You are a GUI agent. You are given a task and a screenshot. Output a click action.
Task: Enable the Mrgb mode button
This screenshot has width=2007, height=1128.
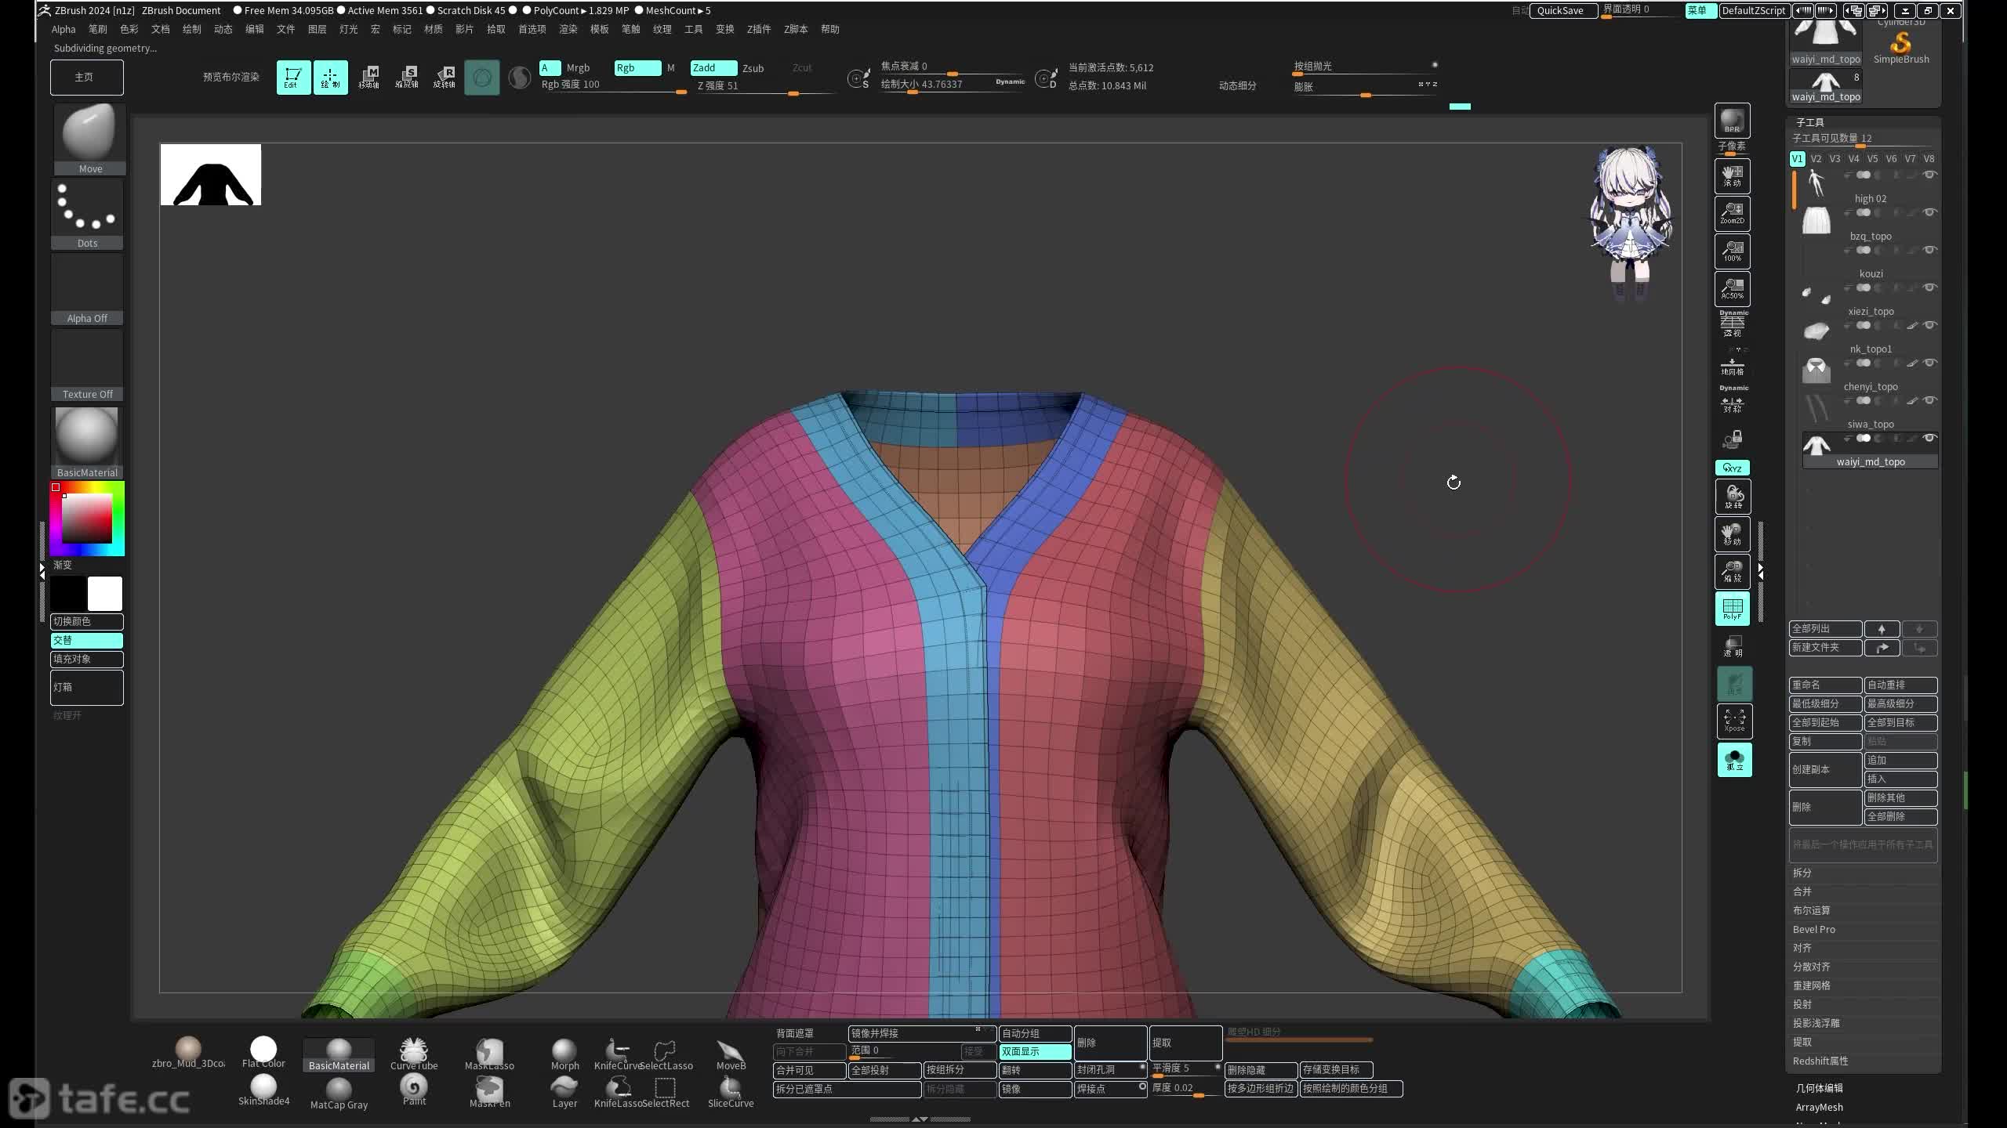pos(578,68)
